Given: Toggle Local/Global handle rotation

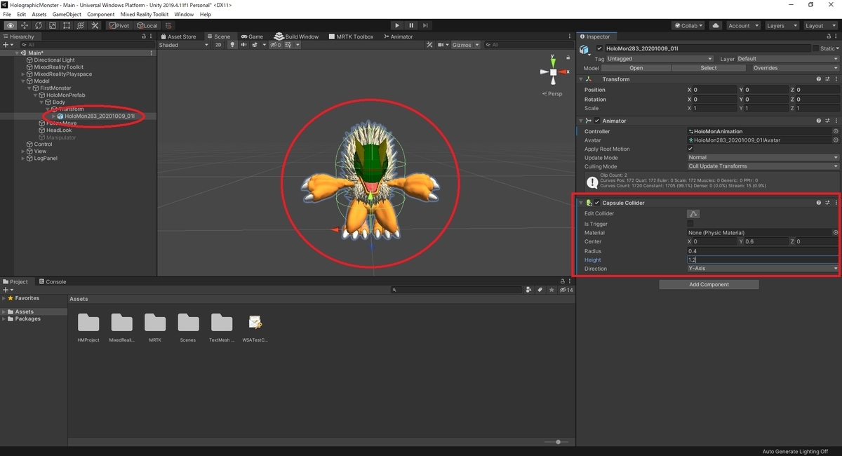Looking at the screenshot, I should 147,25.
